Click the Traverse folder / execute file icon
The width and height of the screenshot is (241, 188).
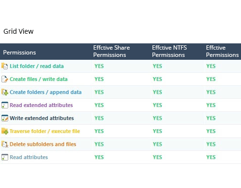tap(5, 131)
